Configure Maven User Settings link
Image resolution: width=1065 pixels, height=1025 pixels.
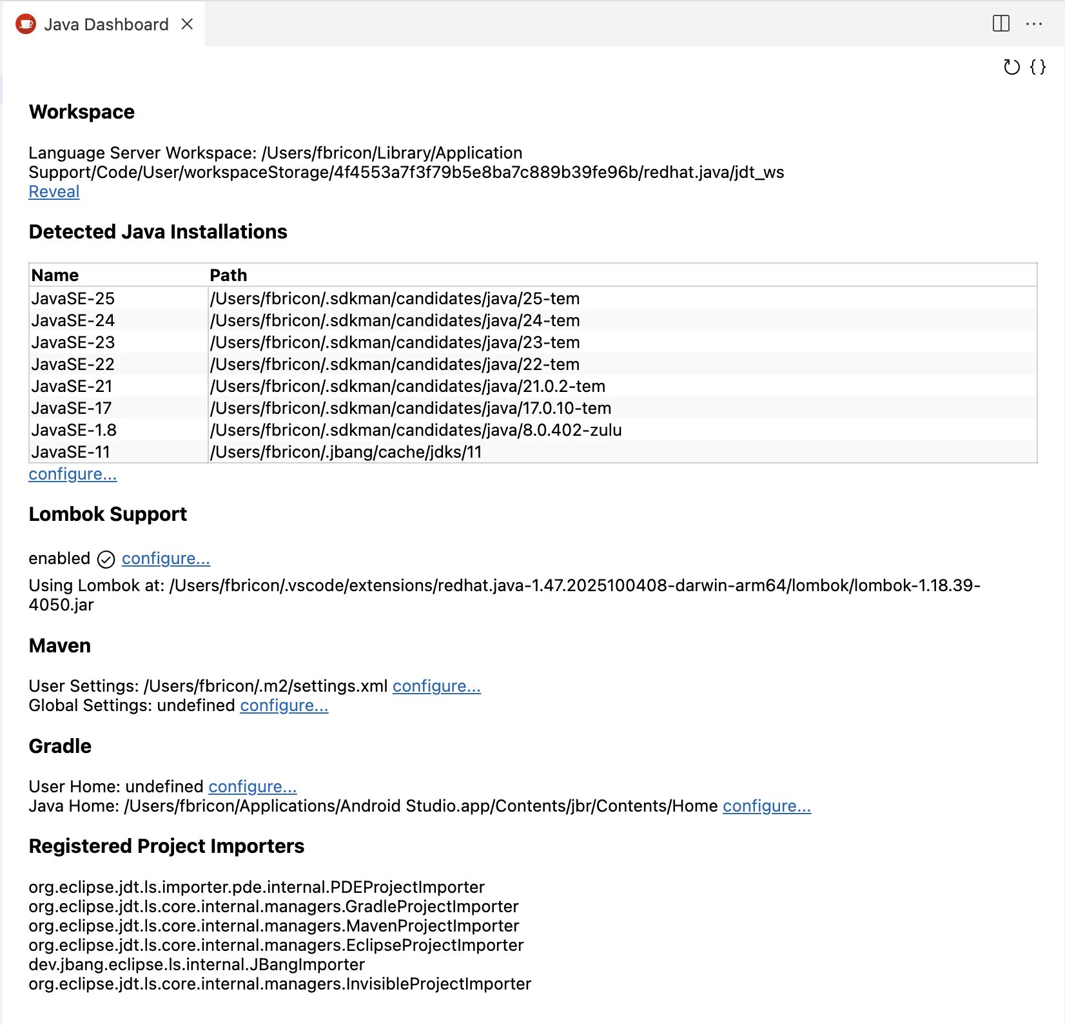pos(436,686)
